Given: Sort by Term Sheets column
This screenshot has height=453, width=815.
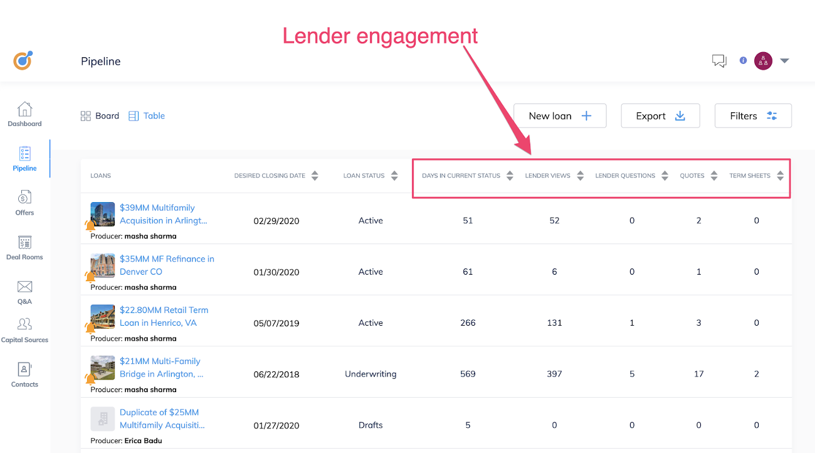Looking at the screenshot, I should pyautogui.click(x=780, y=176).
